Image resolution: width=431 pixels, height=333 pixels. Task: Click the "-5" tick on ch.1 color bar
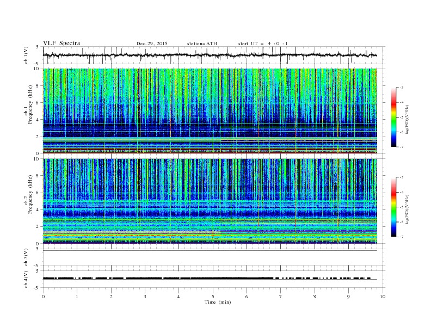coord(402,117)
